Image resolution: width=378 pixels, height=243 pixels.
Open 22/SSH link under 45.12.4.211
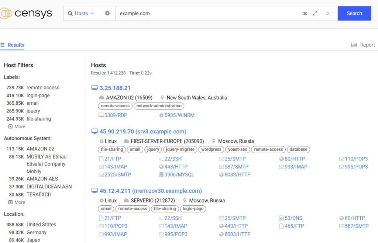pos(173,218)
